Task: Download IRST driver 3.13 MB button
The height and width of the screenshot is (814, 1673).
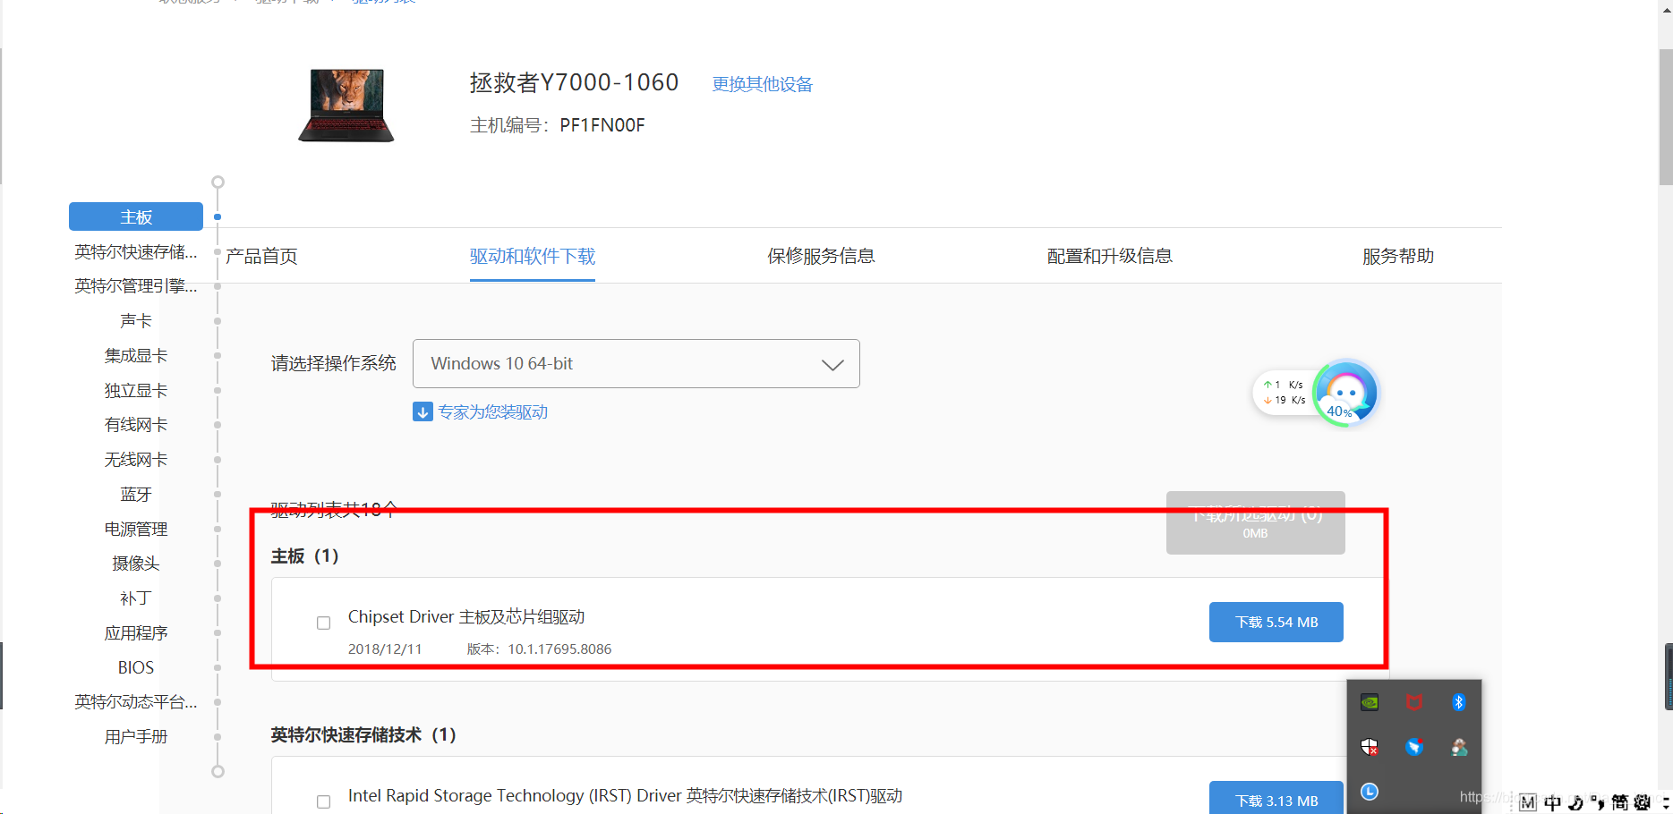Action: pyautogui.click(x=1276, y=799)
